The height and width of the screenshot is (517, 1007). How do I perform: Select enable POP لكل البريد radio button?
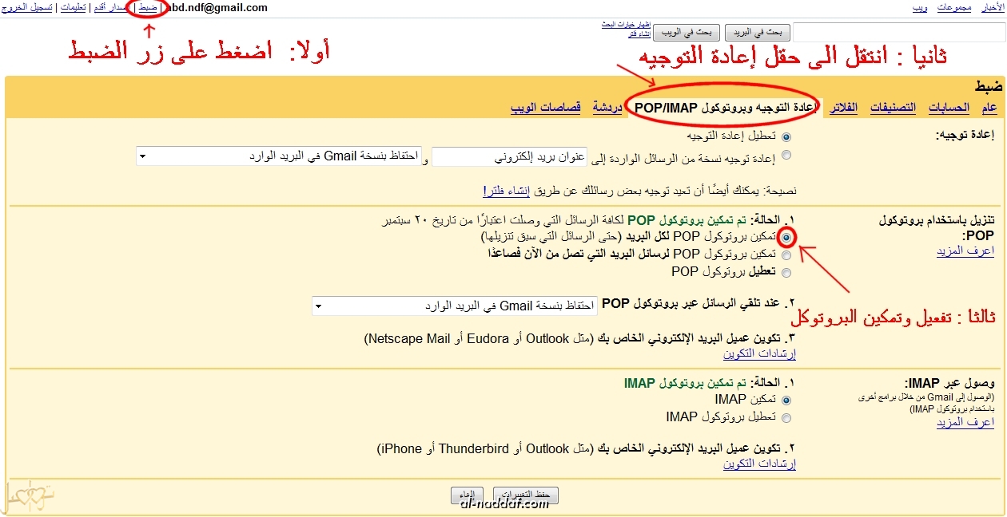[x=786, y=237]
